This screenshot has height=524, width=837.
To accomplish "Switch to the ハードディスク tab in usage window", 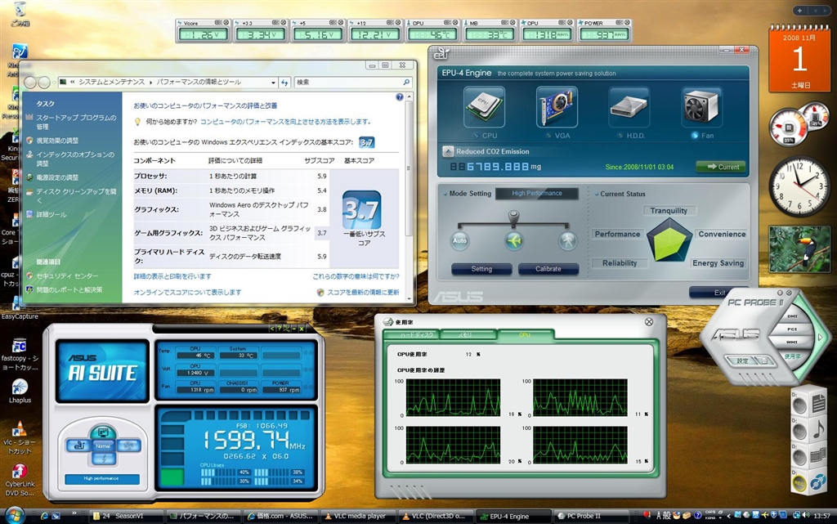I will coord(412,334).
